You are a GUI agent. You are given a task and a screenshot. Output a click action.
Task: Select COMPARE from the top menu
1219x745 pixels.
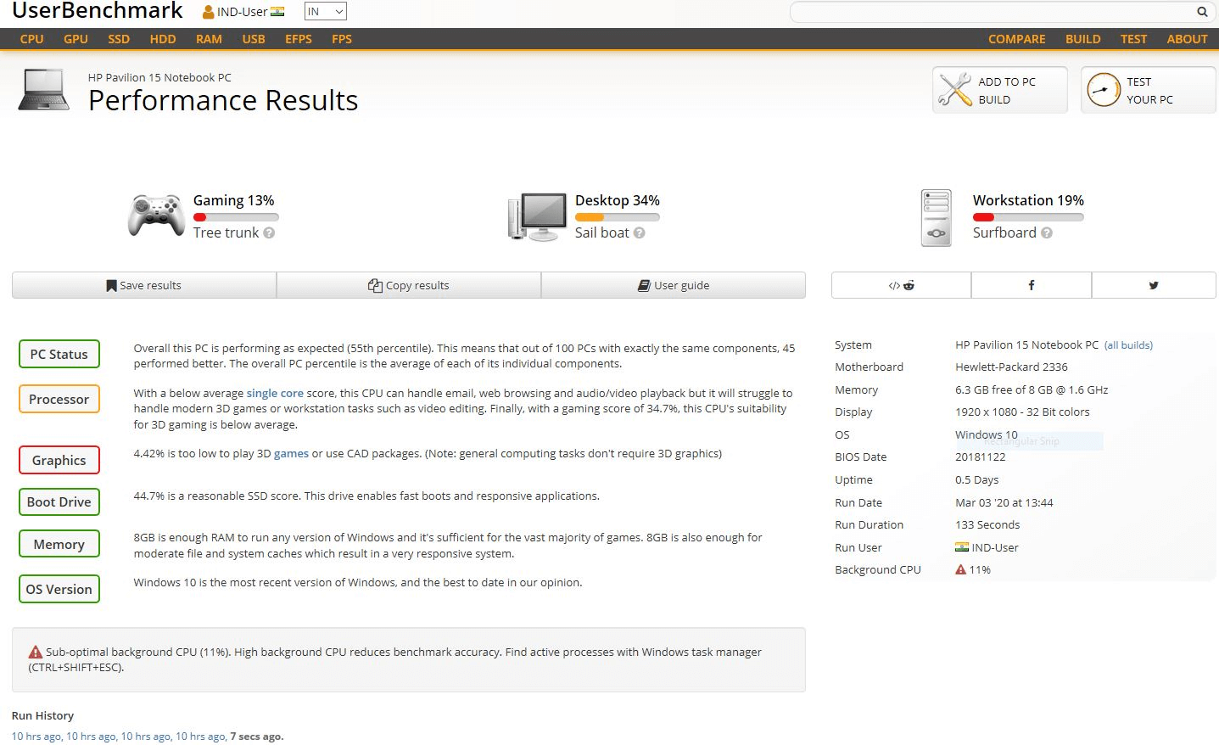(x=1016, y=39)
